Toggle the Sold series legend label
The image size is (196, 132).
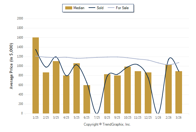[100, 8]
